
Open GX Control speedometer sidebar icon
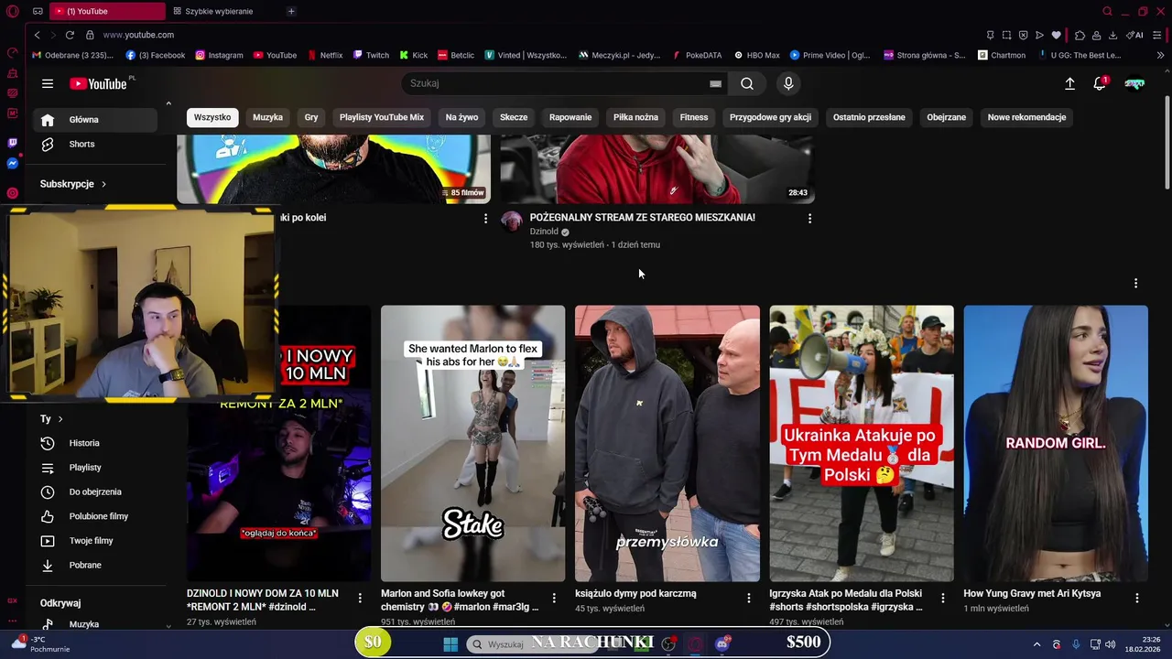[12, 53]
